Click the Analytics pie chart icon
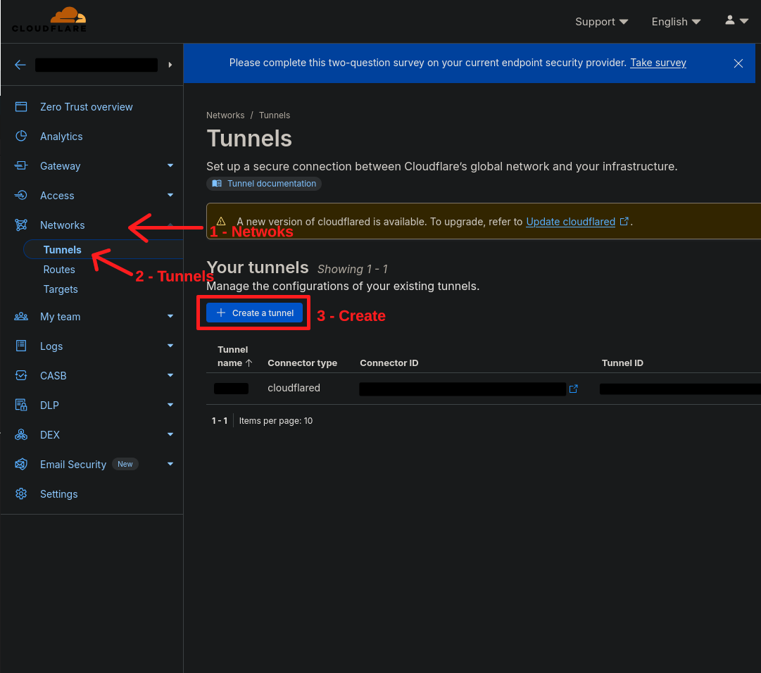 [21, 137]
